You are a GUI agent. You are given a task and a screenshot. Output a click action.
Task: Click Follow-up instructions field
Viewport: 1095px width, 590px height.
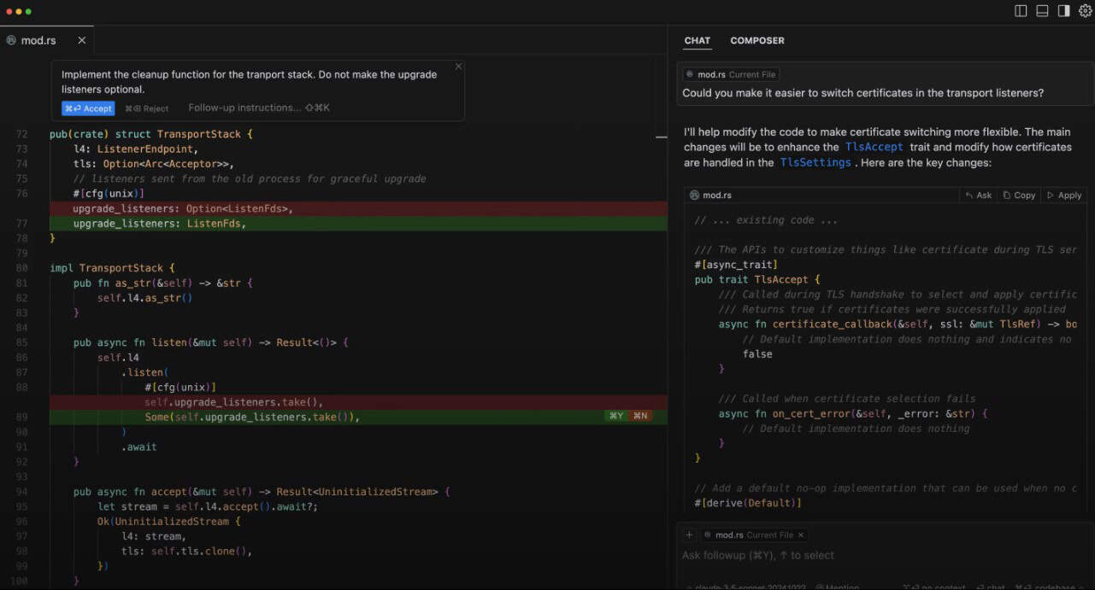tap(259, 108)
